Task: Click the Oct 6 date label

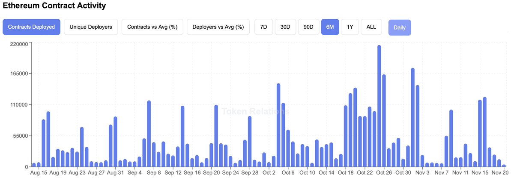Action: click(x=288, y=173)
